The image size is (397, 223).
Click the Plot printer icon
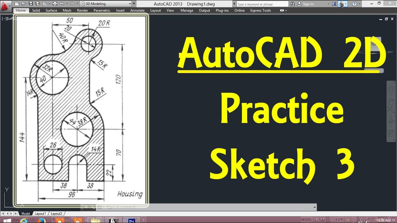pyautogui.click(x=55, y=4)
